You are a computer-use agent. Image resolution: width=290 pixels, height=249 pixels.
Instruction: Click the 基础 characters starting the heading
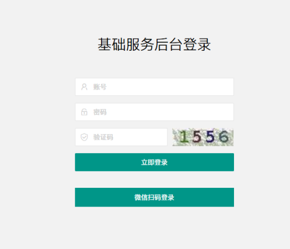(111, 44)
